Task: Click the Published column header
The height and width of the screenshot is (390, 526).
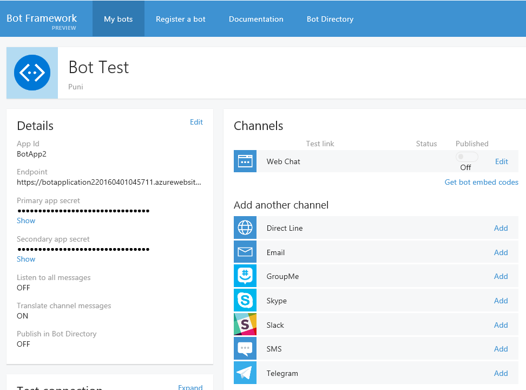Action: 472,144
